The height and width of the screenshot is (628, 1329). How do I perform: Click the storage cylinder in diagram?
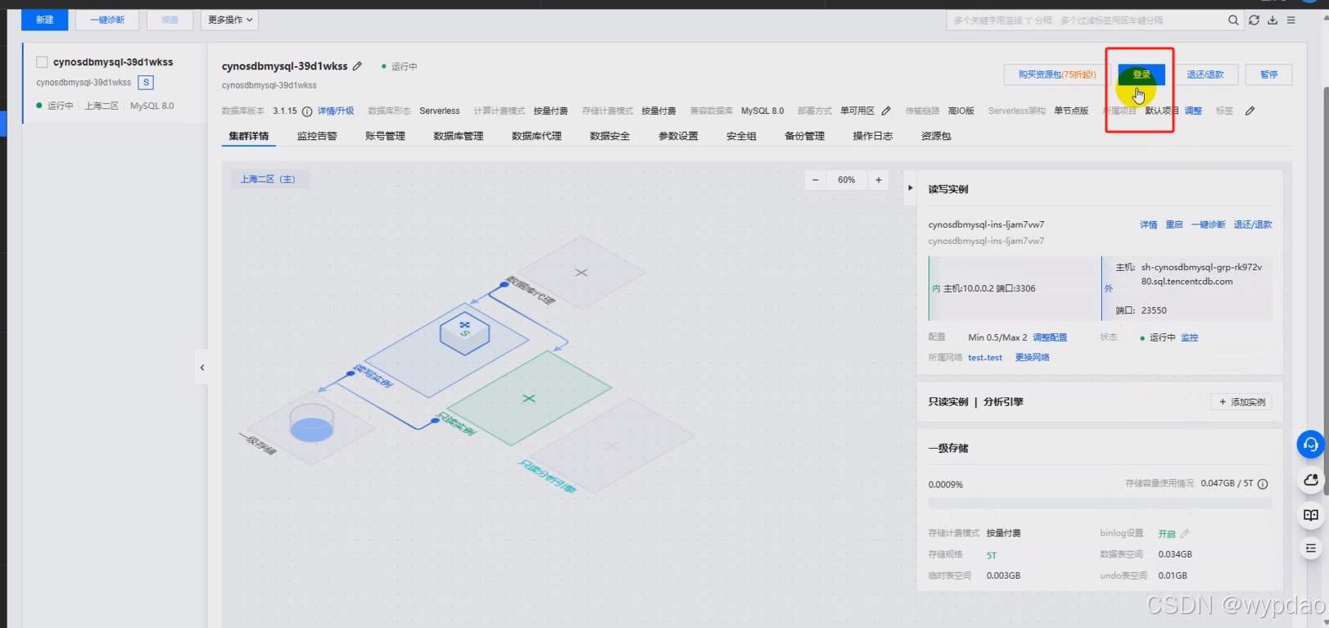(312, 423)
